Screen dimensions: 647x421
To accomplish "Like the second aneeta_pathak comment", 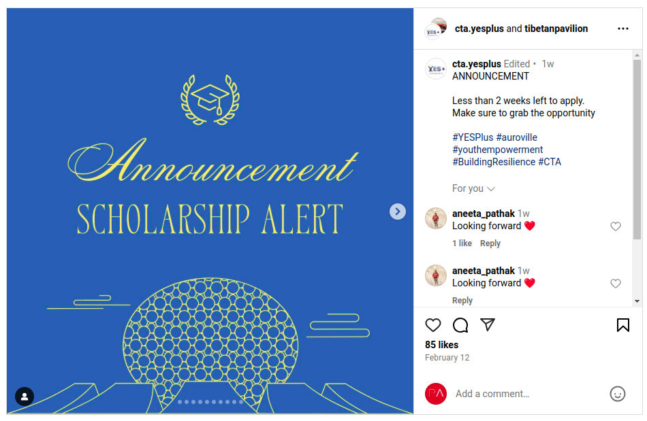I will [x=615, y=284].
